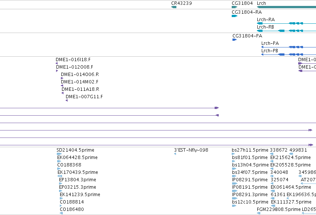Screen dimensions: 316x215
Task: Select the Lrch gene label
Action: (261, 3)
